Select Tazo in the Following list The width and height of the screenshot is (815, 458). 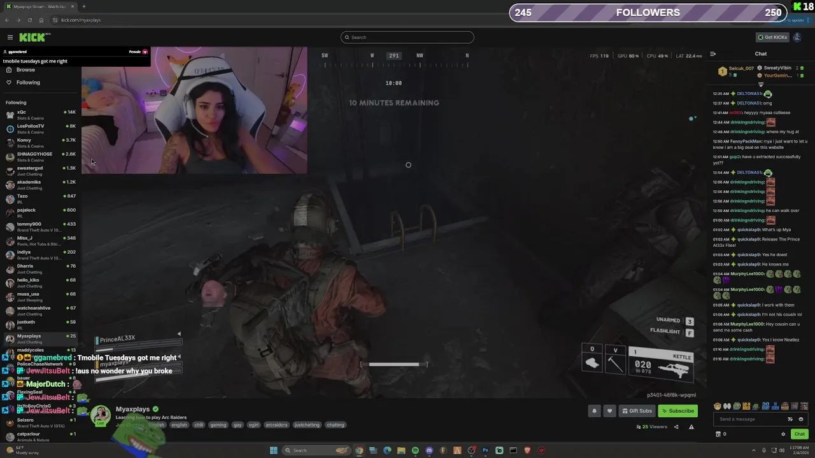tap(41, 199)
